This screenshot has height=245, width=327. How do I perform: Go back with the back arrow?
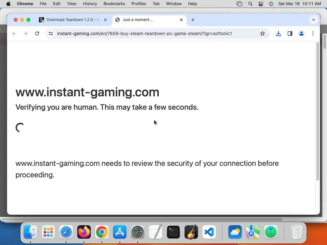14,33
